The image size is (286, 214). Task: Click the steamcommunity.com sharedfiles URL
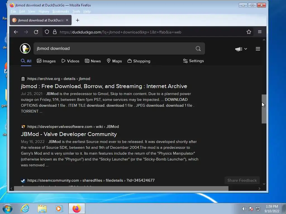point(91,180)
